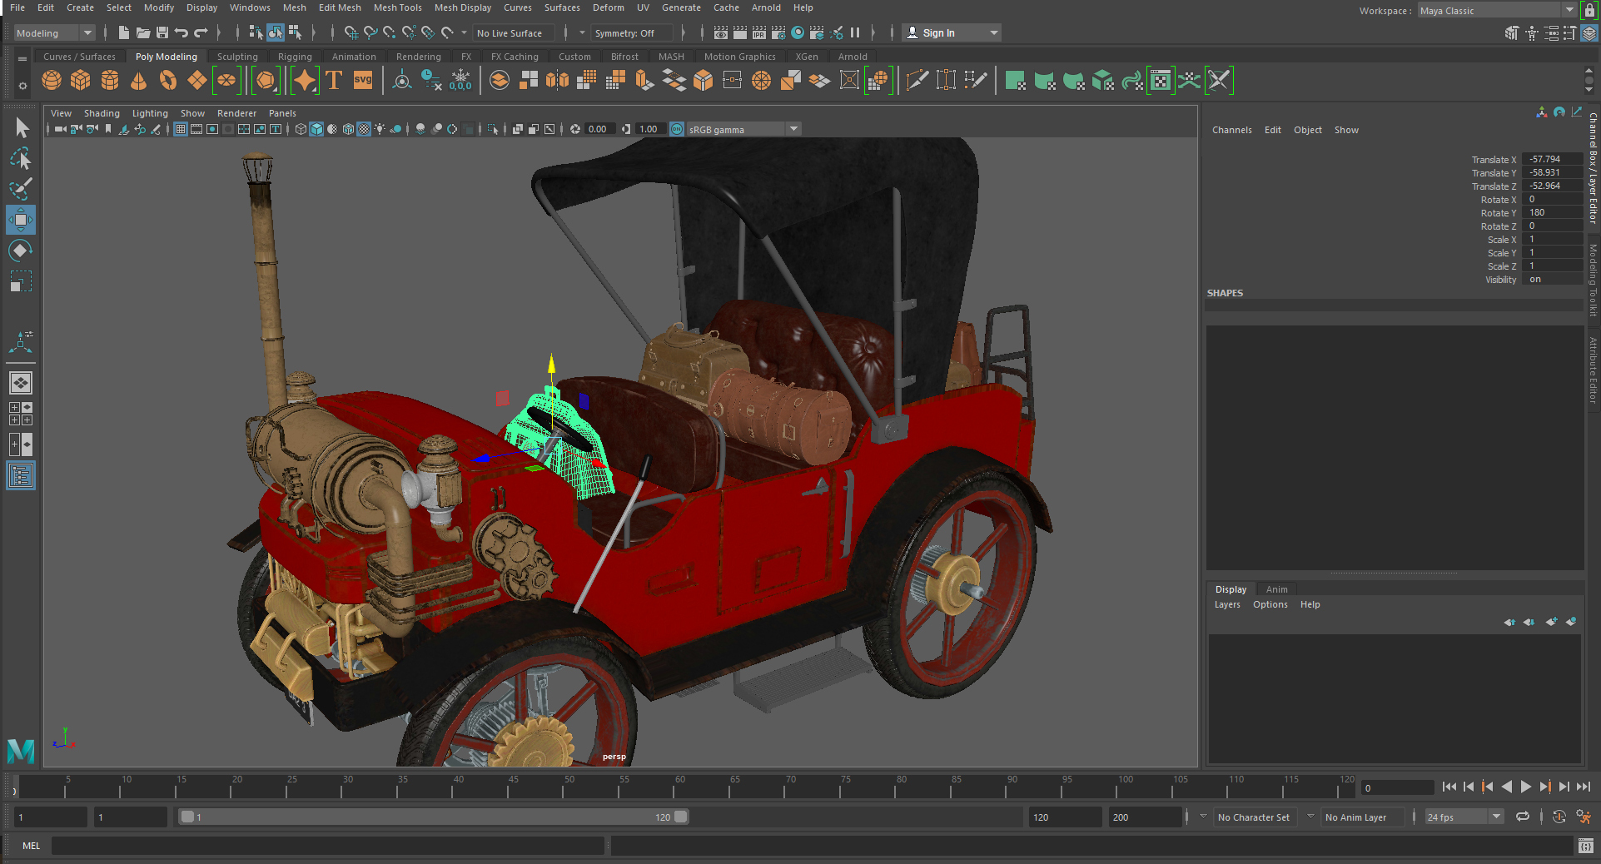
Task: Toggle the viewport grid display
Action: [x=180, y=129]
